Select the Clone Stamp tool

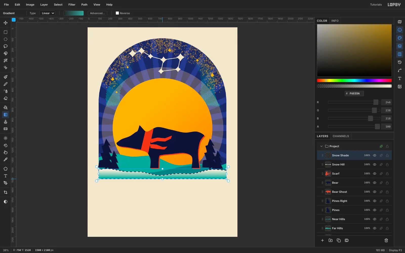6,122
